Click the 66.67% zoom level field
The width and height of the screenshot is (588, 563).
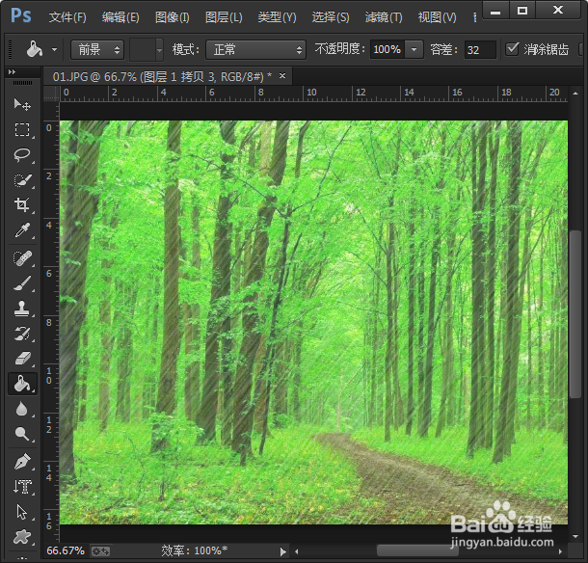pos(66,551)
